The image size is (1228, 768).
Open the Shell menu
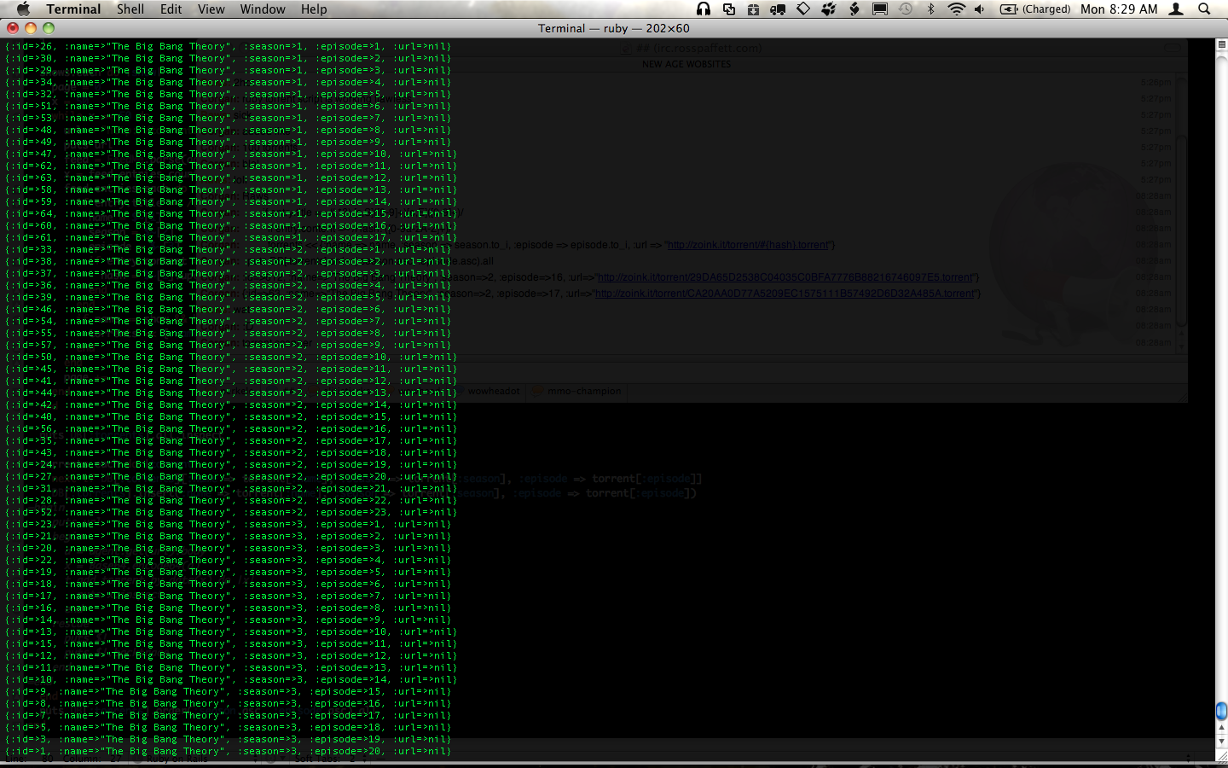point(130,9)
